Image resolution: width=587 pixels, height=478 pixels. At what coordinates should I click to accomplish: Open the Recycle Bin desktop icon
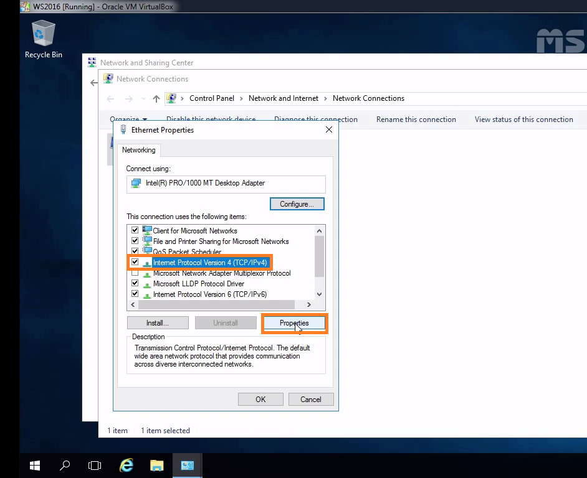coord(44,39)
